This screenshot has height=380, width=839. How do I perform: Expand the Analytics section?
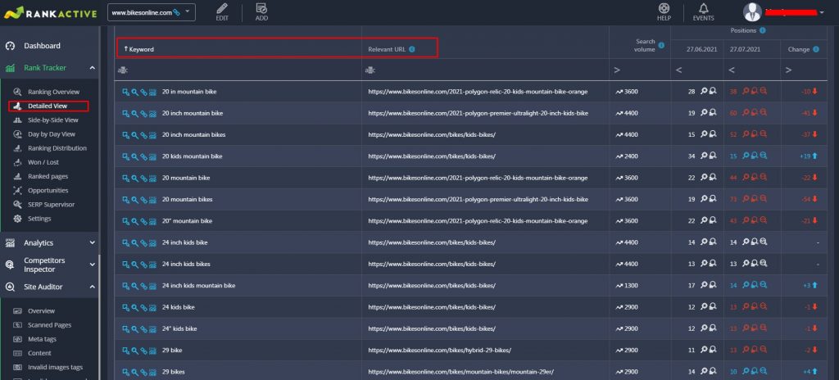point(92,243)
